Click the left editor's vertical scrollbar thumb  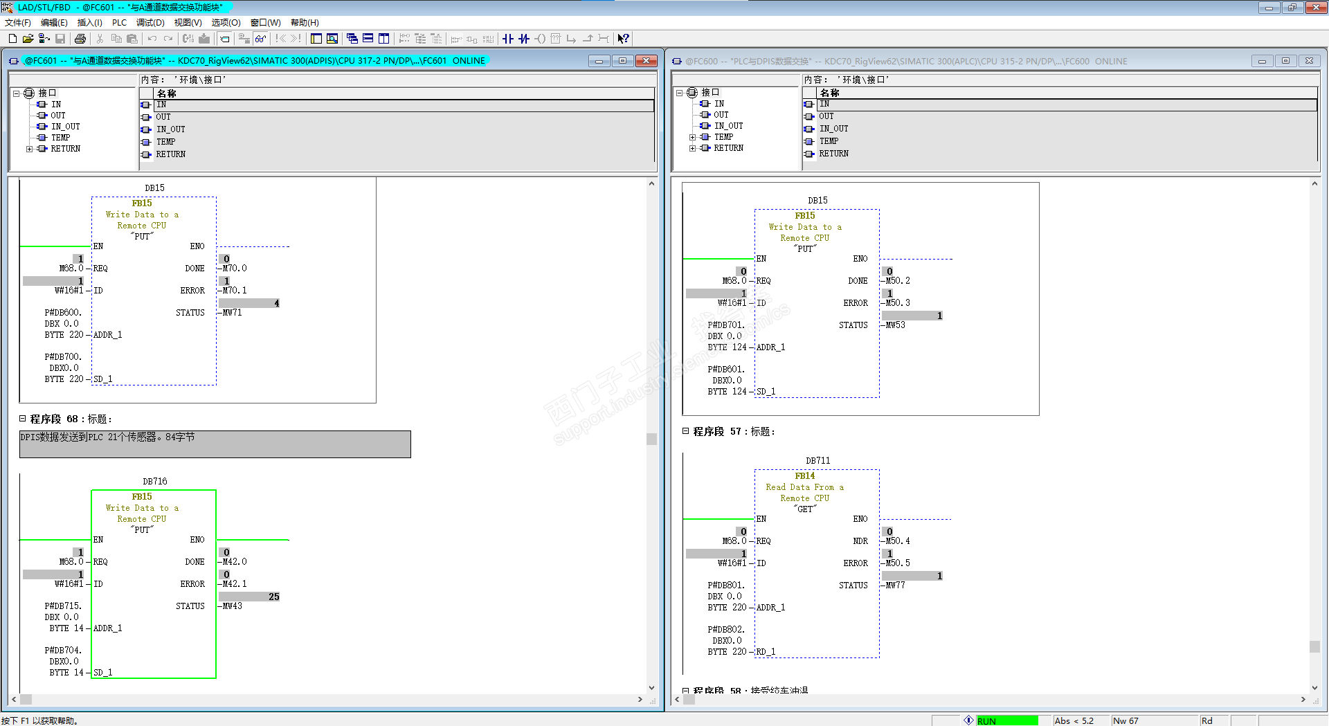coord(651,439)
